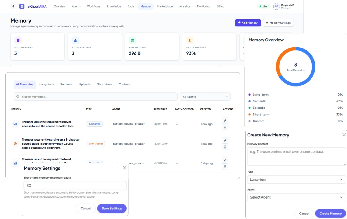Image resolution: width=347 pixels, height=219 pixels.
Task: Delete the Beginner Python Course memory
Action: point(225,147)
